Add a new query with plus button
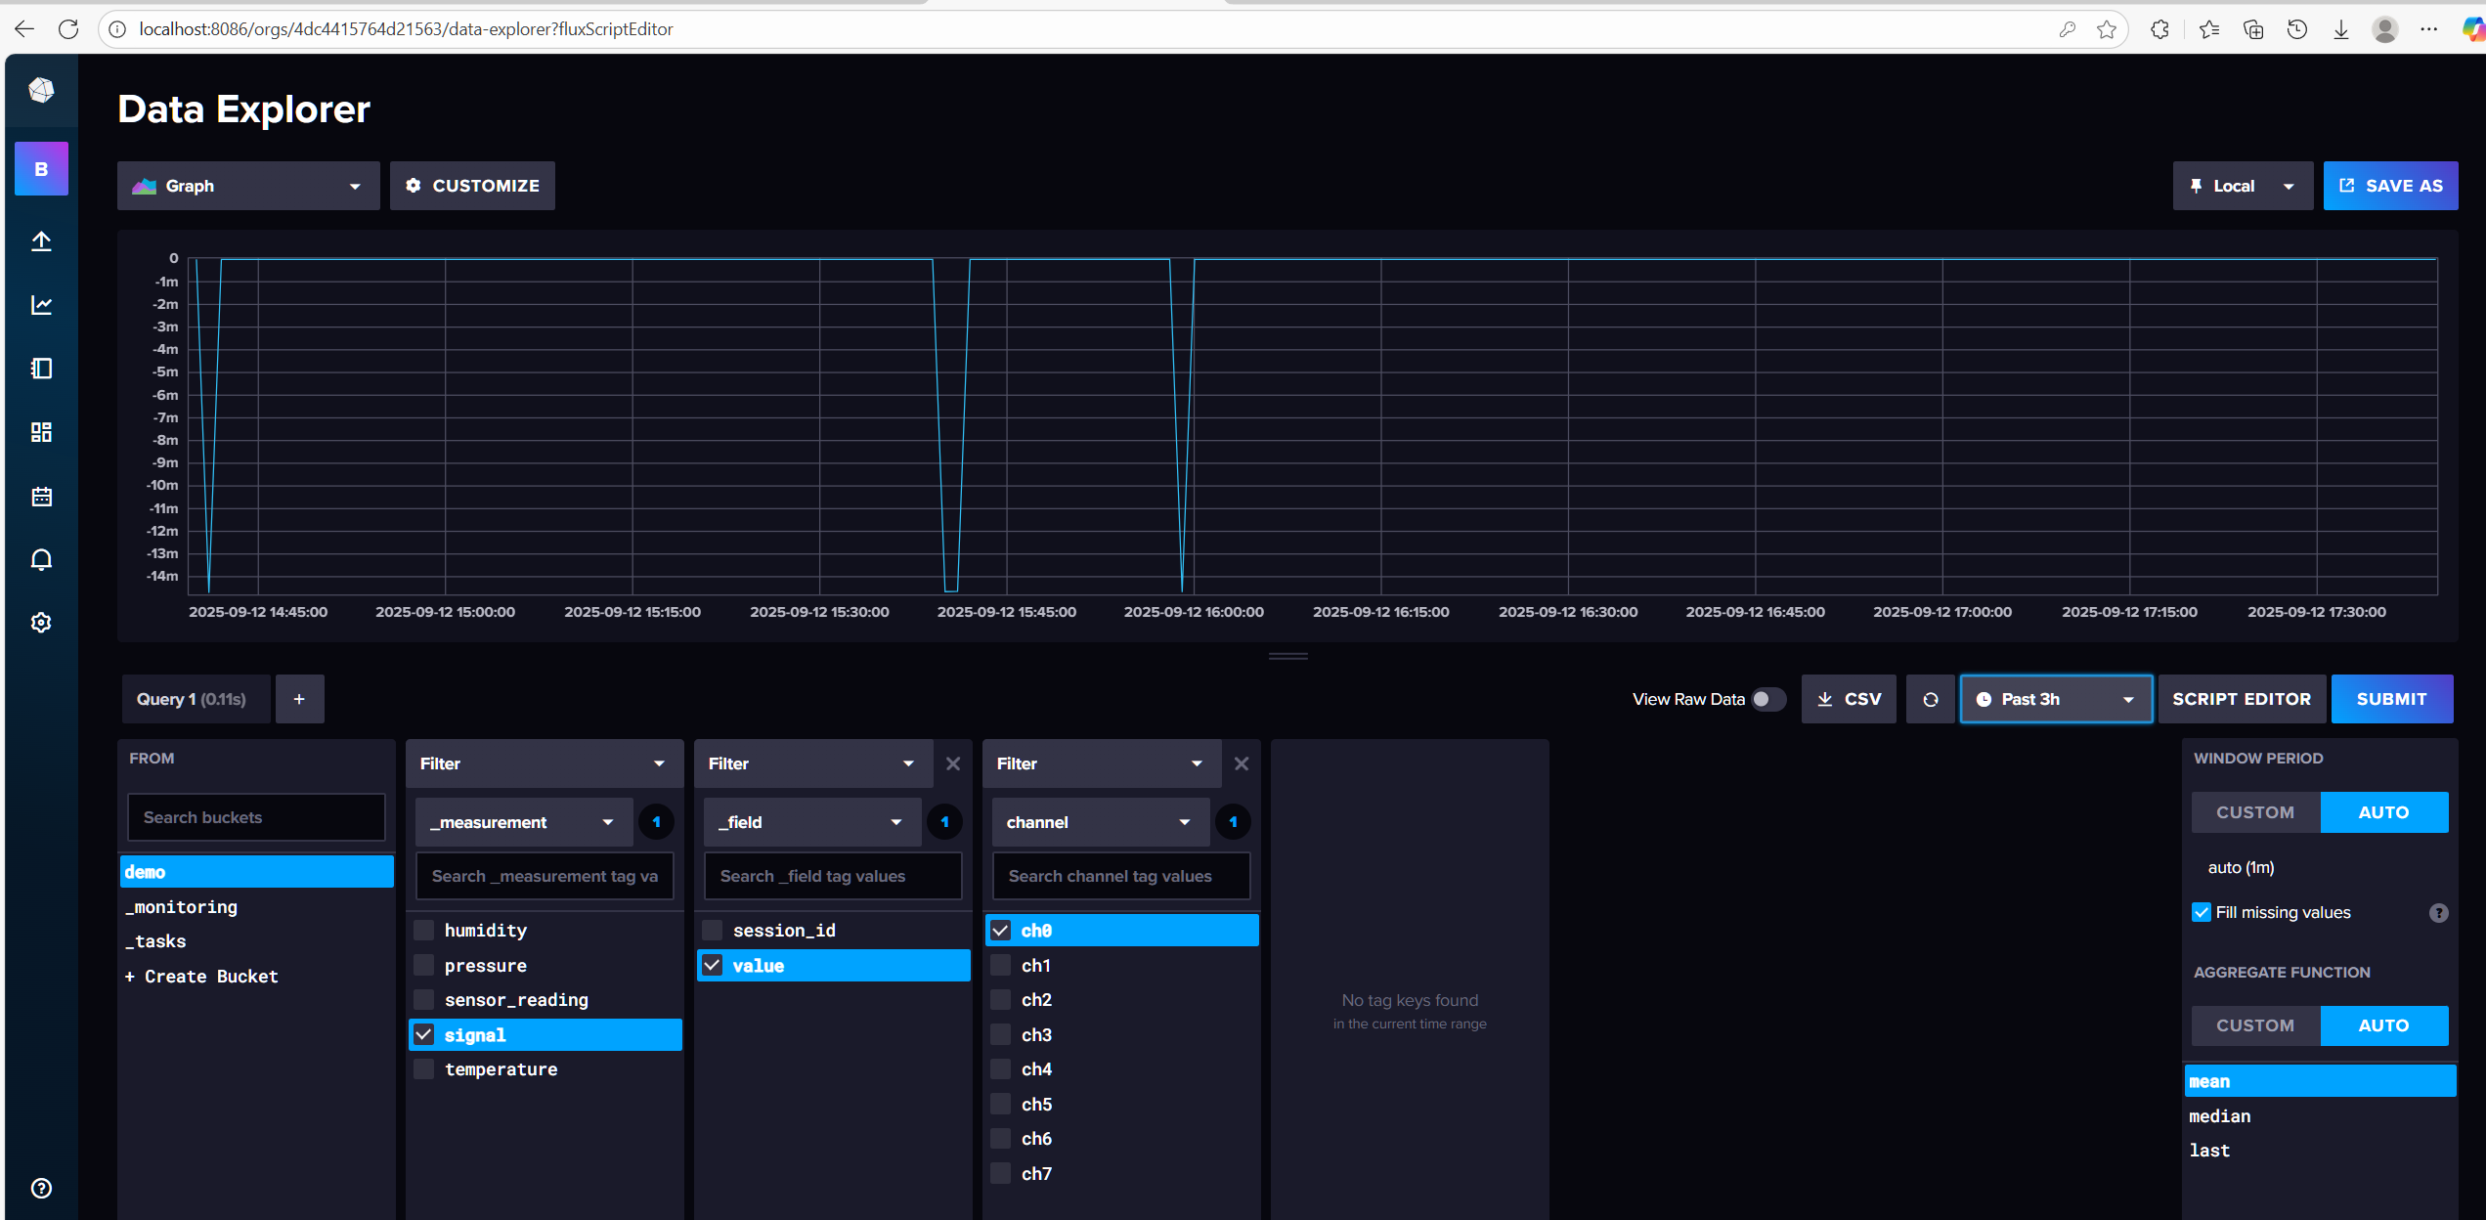The image size is (2486, 1220). coord(299,699)
